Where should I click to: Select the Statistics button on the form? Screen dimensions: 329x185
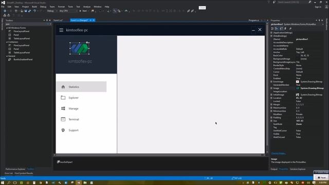click(x=81, y=87)
